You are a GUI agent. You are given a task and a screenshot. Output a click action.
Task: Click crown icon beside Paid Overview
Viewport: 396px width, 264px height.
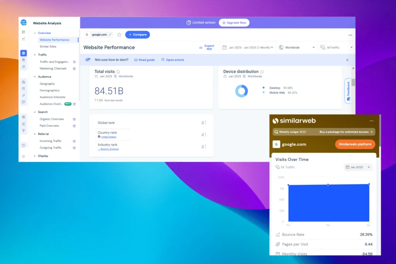coord(74,126)
